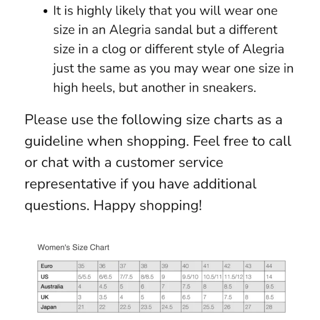
Task: Click the 'Please use the following size charts' text
Action: [x=153, y=120]
